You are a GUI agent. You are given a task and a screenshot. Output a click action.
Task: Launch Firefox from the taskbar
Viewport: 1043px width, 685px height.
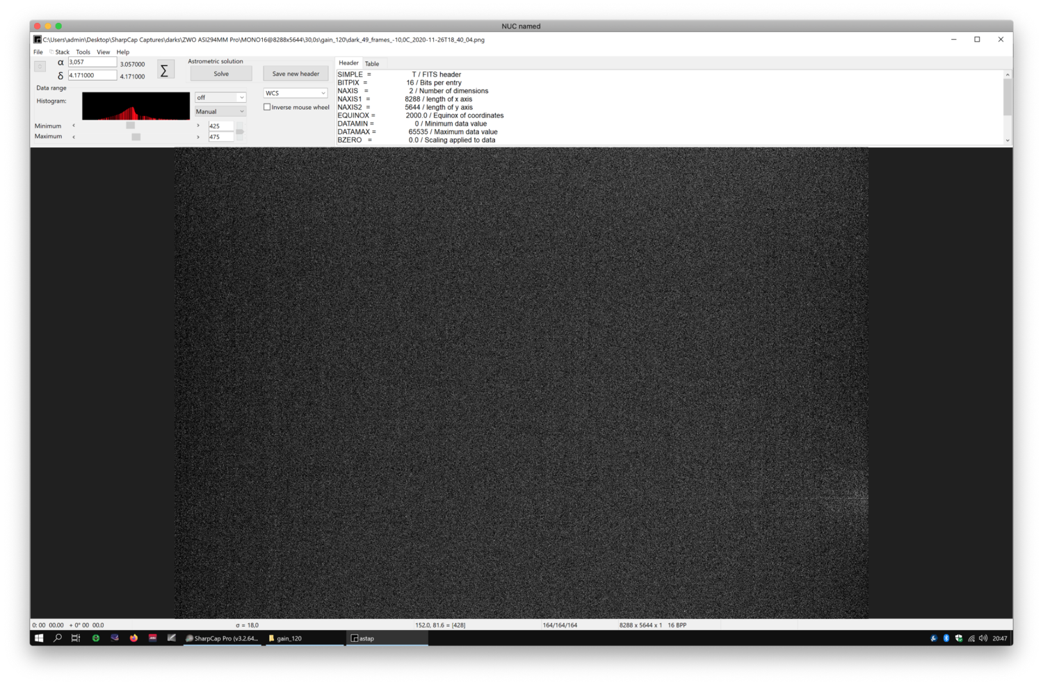pyautogui.click(x=134, y=638)
